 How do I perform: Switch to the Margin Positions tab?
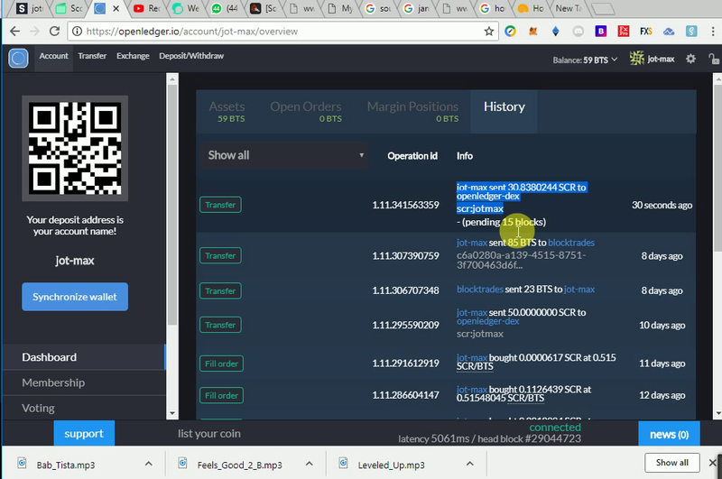412,111
